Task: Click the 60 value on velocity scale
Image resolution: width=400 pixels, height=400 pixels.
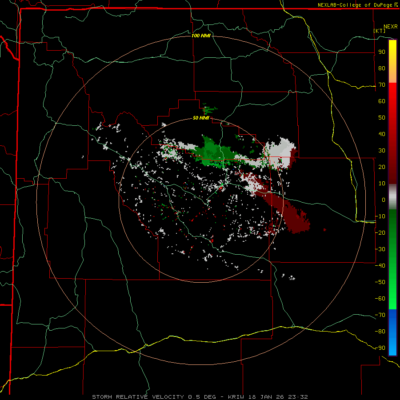Action: tap(382, 101)
